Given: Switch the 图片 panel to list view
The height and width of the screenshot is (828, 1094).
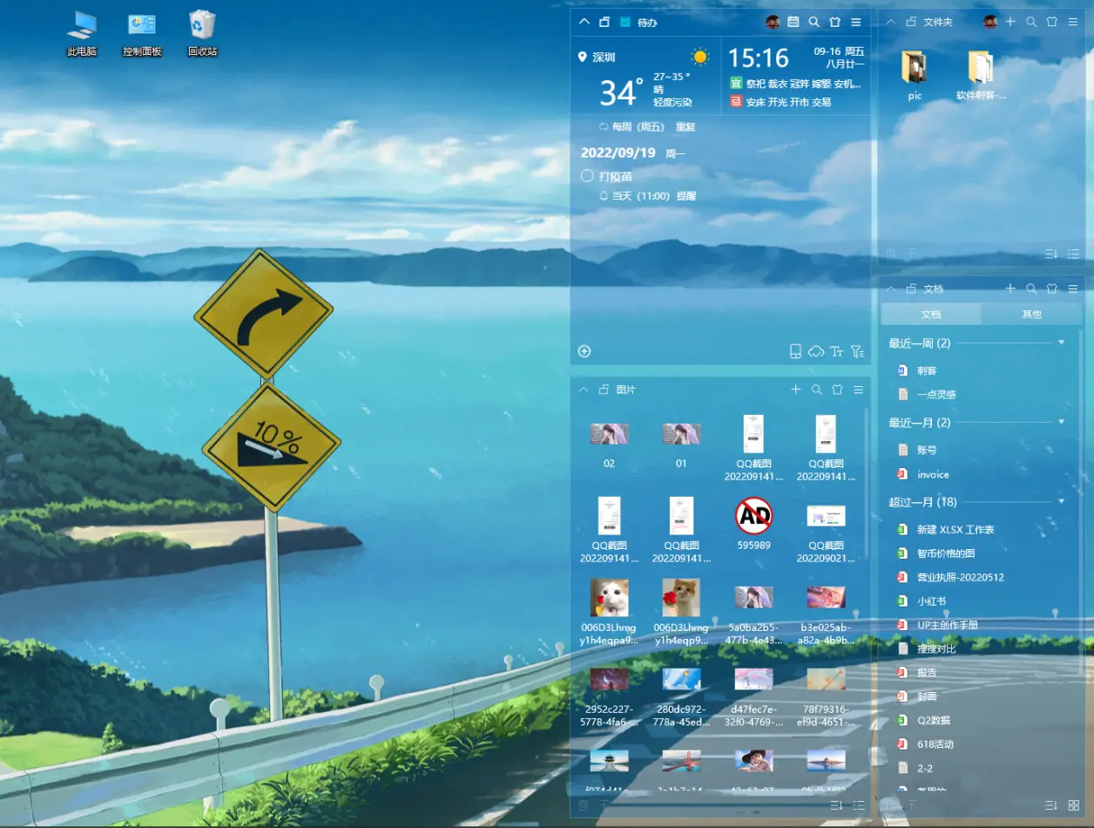Looking at the screenshot, I should pos(858,805).
